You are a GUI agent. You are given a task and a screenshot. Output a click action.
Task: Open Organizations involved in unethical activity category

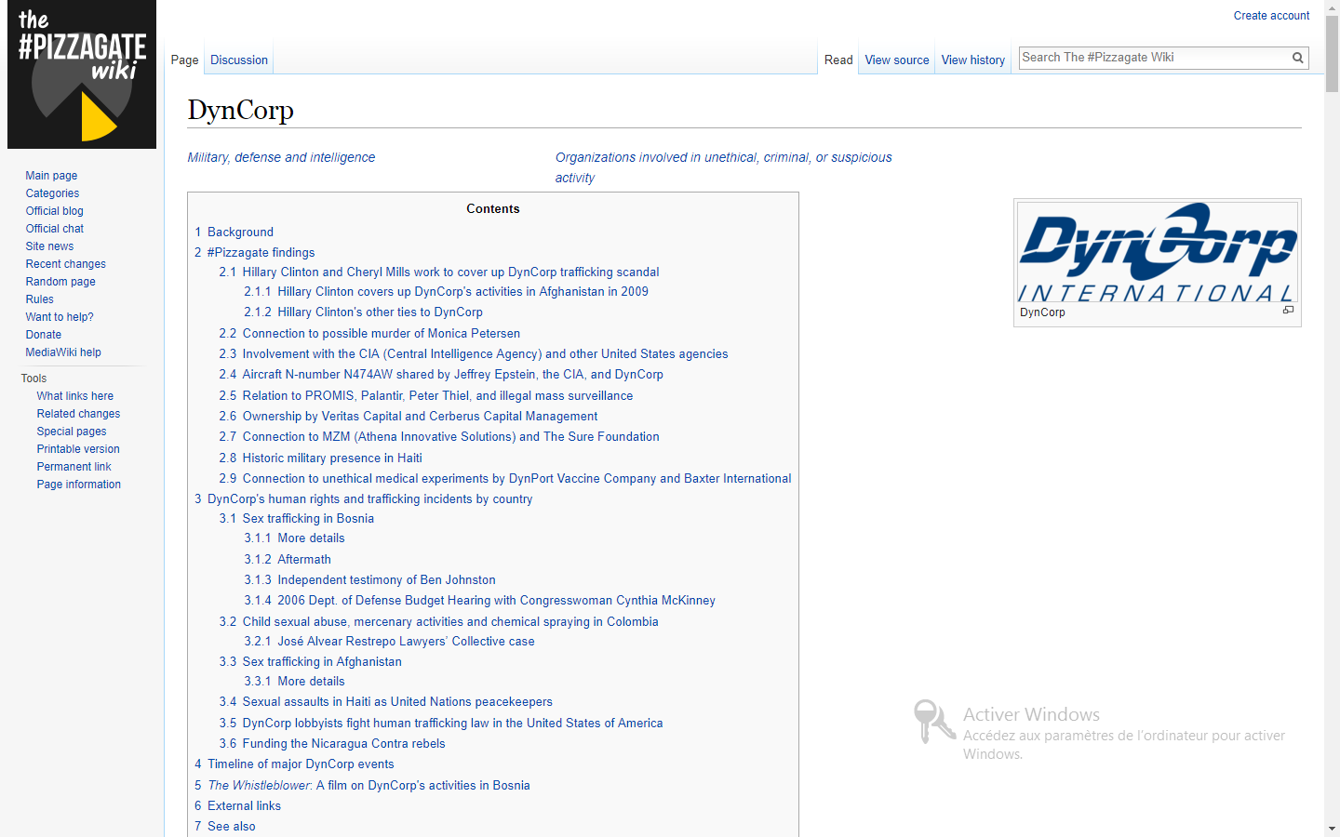[x=723, y=167]
